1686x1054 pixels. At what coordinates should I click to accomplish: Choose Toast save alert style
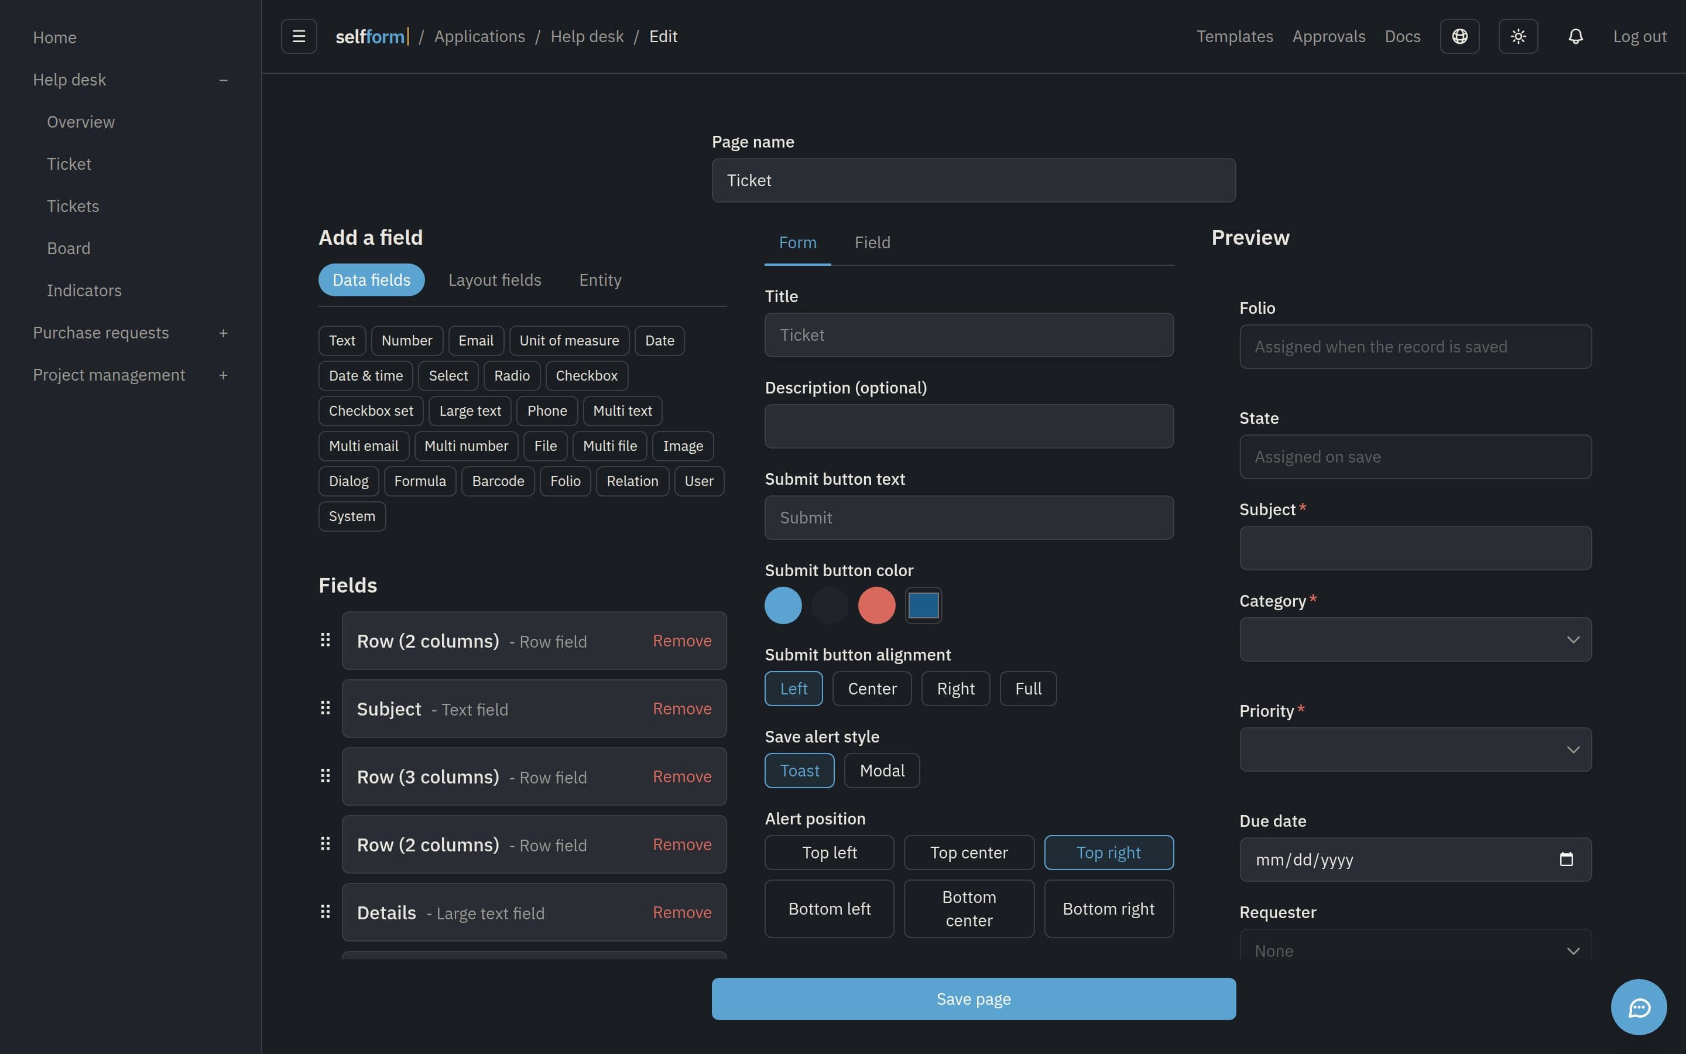click(799, 770)
